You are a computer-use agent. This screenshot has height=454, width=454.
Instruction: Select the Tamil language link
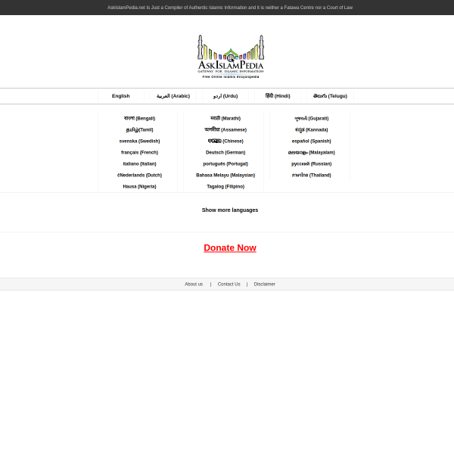click(x=139, y=129)
